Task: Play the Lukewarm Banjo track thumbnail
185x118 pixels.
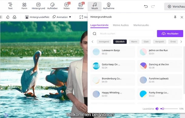Action: click(x=96, y=52)
